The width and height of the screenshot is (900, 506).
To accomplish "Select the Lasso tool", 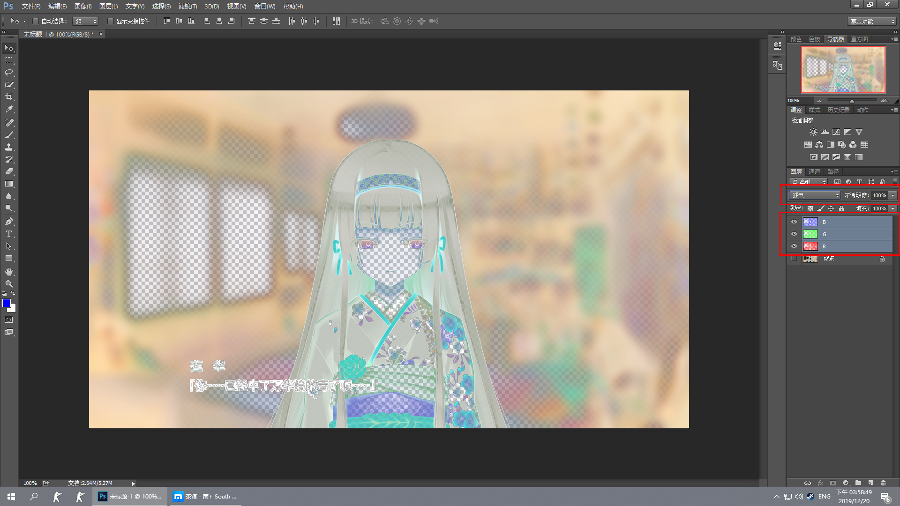I will (x=9, y=73).
